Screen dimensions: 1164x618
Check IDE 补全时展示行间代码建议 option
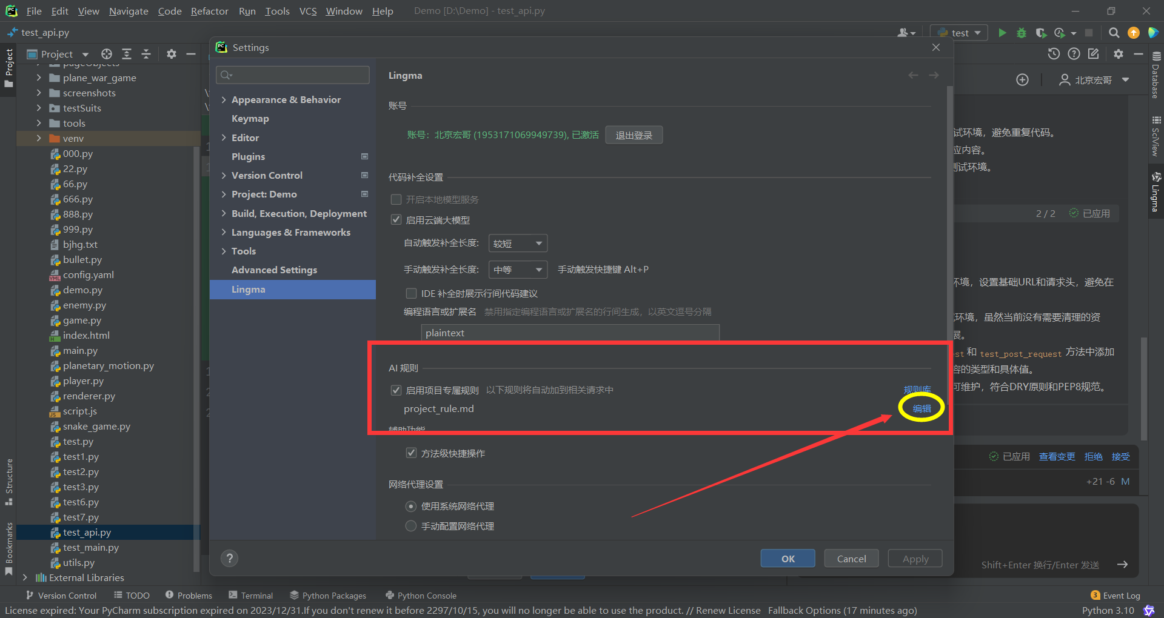[411, 293]
